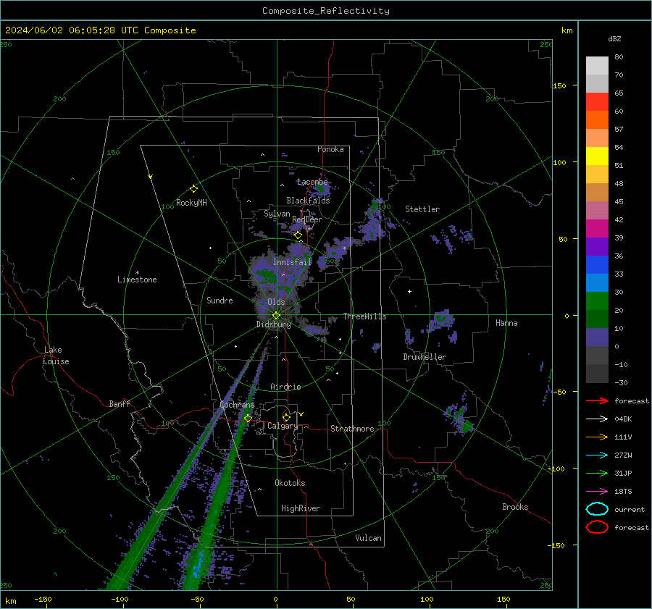Click the 18TS legend label

[623, 492]
